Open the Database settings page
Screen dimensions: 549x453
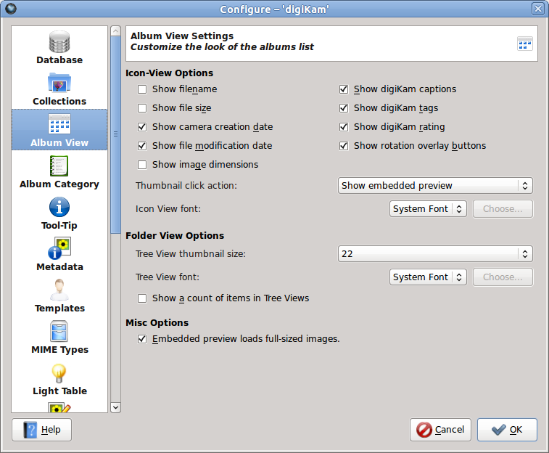[59, 47]
